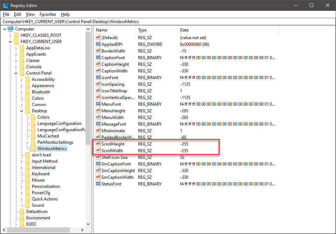Expand the HKEY_CLASSES_ROOT node
336x234 pixels.
point(10,35)
